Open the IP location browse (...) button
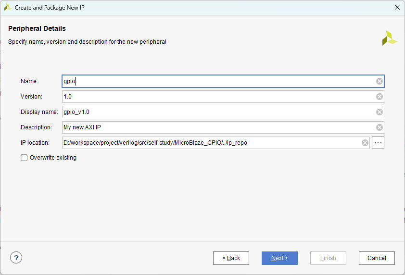Viewport: 405px width, 275px height. point(378,143)
